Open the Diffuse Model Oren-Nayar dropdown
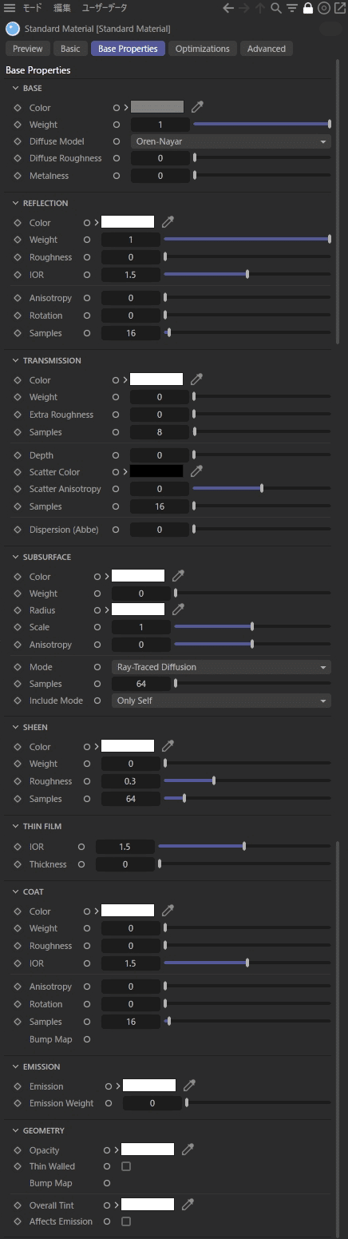The height and width of the screenshot is (1239, 348). click(231, 141)
